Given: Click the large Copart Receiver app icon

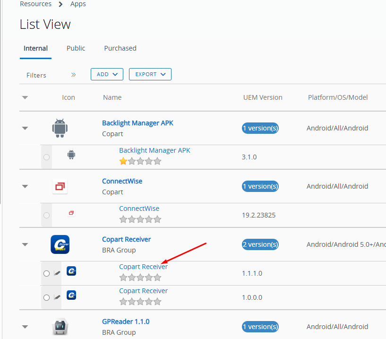Looking at the screenshot, I should (60, 244).
